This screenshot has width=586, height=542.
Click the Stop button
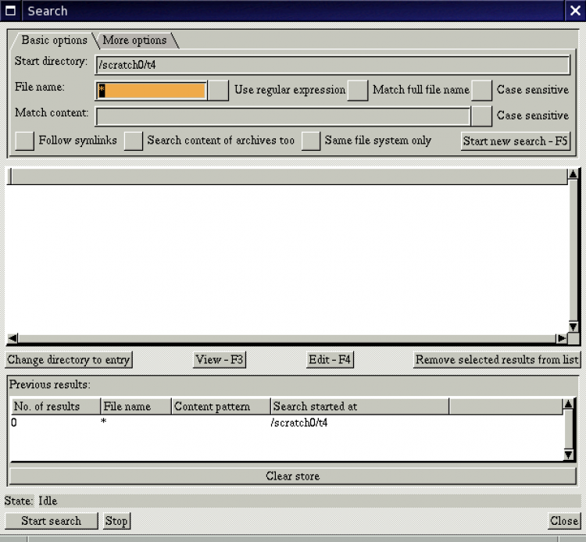click(x=116, y=521)
